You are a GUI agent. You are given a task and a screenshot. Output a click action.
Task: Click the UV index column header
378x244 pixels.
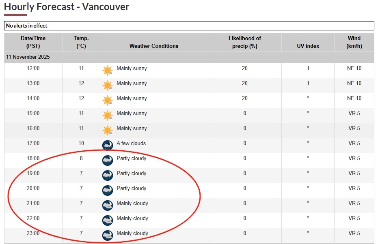[x=308, y=46]
